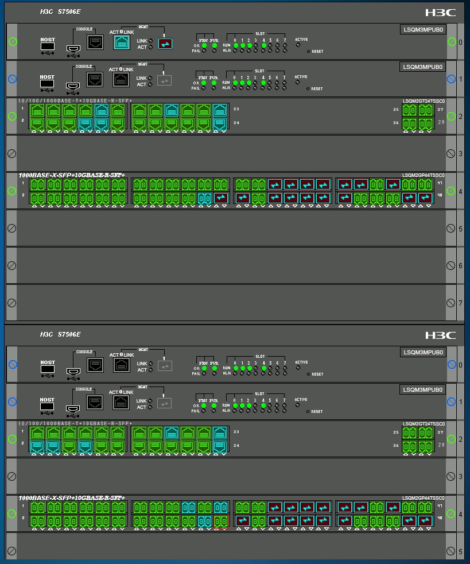Select SFP port 26 on lower chassis slot 2

point(410,447)
